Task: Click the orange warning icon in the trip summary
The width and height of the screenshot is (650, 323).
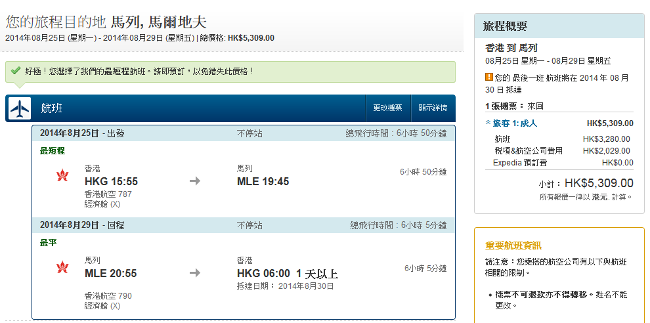Action: [488, 77]
